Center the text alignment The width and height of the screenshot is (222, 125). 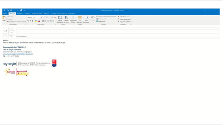click(46, 21)
